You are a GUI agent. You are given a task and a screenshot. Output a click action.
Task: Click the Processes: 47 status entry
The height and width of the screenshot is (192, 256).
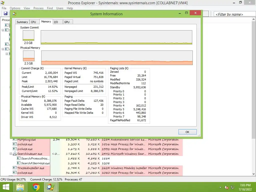[73, 179]
